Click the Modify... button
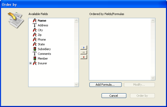 point(139,85)
